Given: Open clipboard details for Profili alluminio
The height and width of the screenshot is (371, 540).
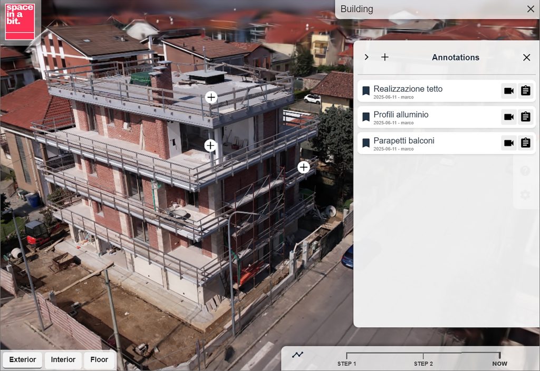Looking at the screenshot, I should (525, 117).
